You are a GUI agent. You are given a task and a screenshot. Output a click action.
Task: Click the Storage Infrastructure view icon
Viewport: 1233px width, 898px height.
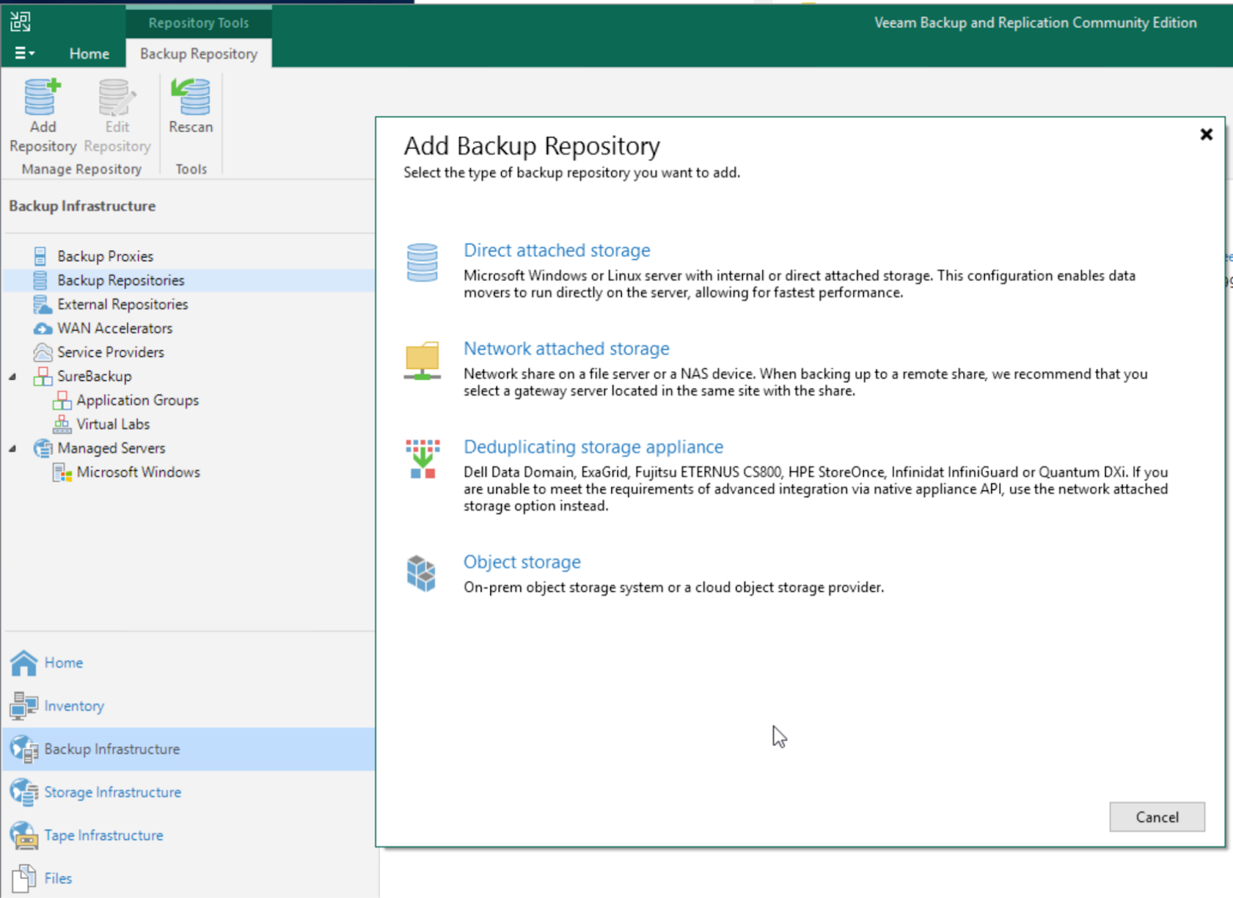coord(24,792)
